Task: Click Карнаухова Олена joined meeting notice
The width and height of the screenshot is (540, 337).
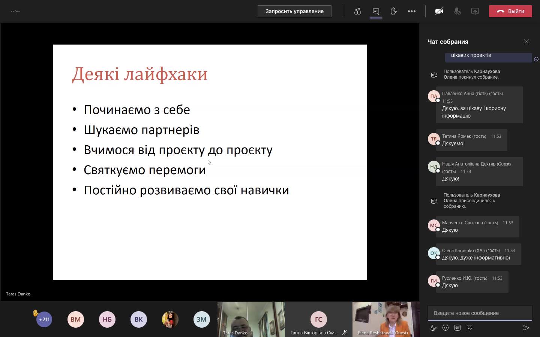Action: tap(472, 200)
